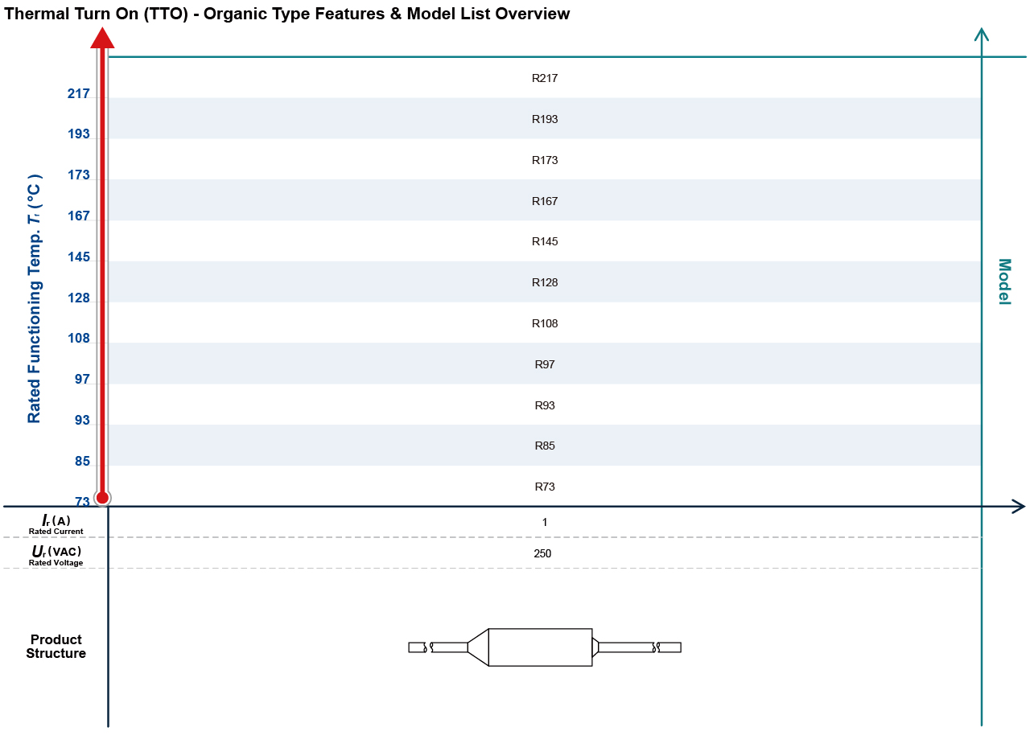Screen dimensions: 1030x756
Task: Click the R108 model label
Action: click(544, 323)
